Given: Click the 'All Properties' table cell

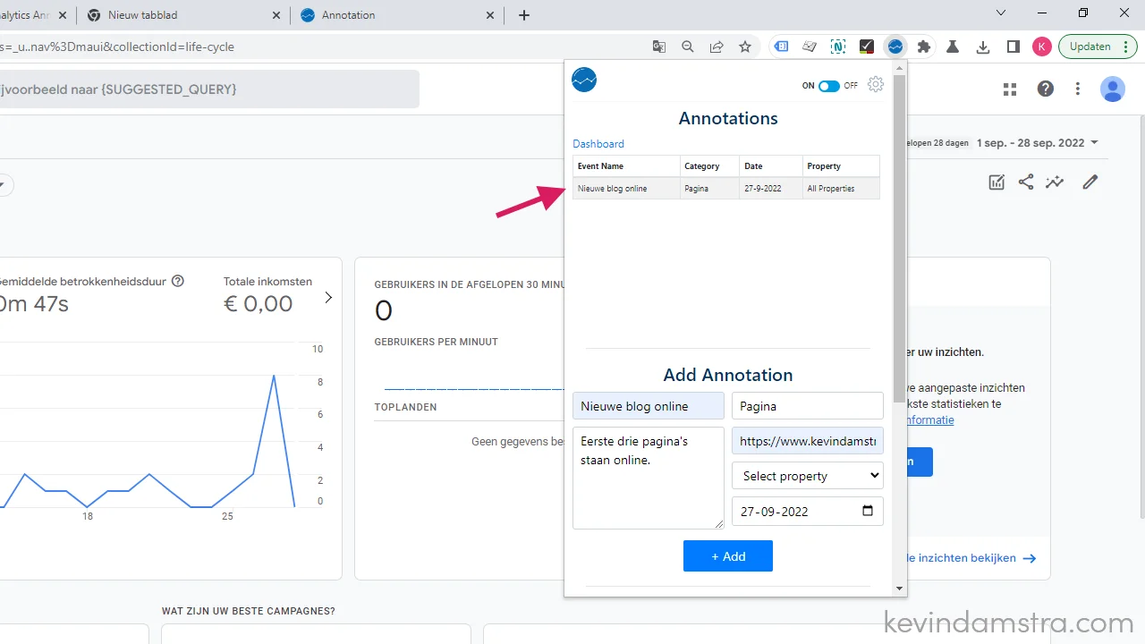Looking at the screenshot, I should click(x=841, y=189).
